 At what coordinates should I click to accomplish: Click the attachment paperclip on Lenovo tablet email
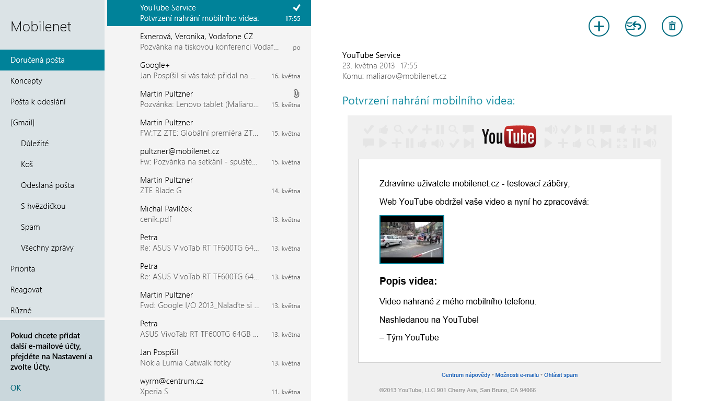[296, 93]
